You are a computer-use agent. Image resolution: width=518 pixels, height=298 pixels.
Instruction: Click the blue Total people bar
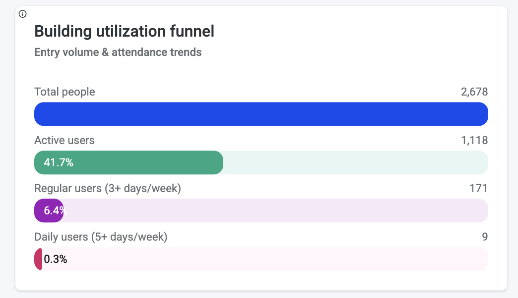click(x=261, y=114)
